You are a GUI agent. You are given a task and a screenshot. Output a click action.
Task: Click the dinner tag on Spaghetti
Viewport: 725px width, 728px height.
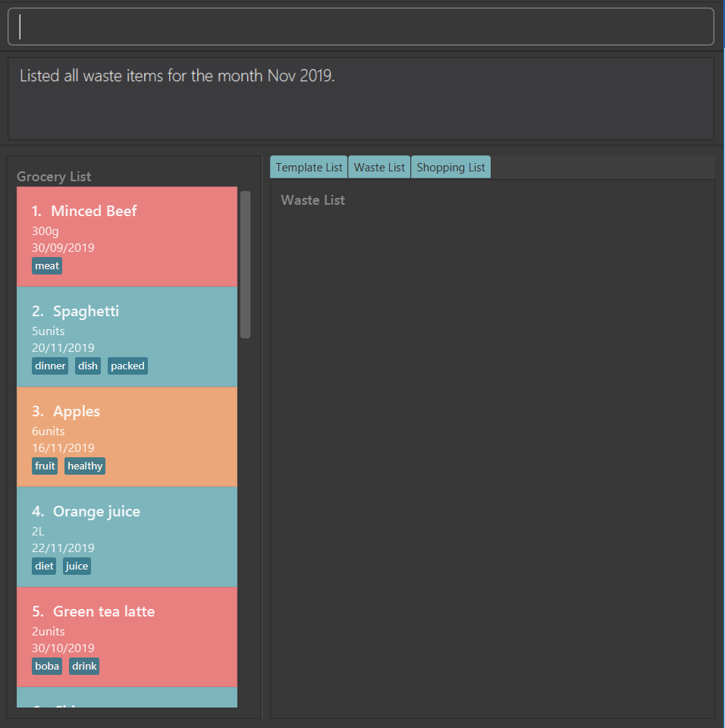click(x=50, y=366)
